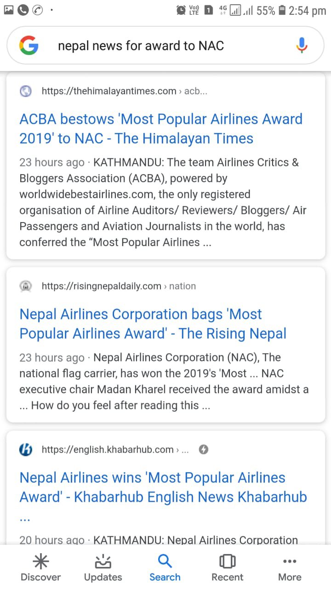Open the Discover tab
This screenshot has height=590, width=331.
(40, 568)
